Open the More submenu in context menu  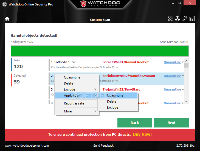tap(77, 111)
